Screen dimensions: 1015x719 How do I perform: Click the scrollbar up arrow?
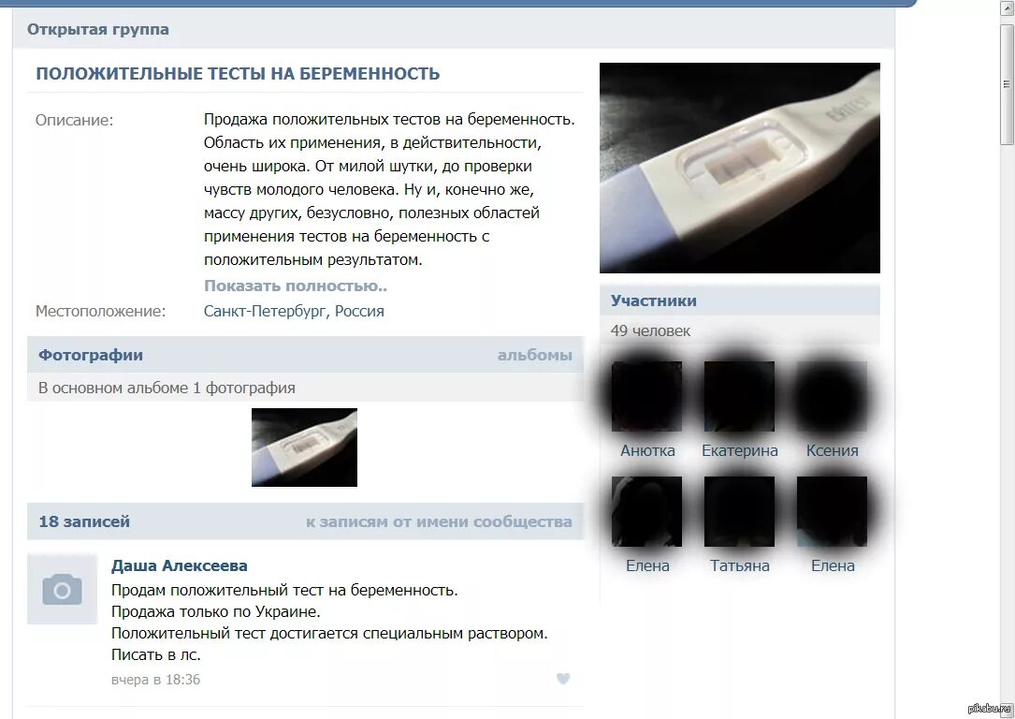point(1007,7)
